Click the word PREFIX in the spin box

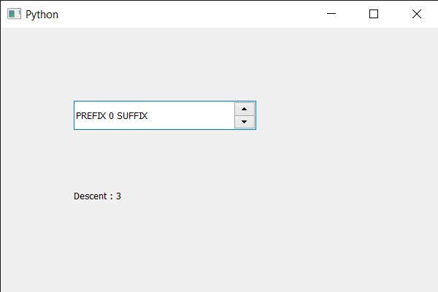click(91, 116)
